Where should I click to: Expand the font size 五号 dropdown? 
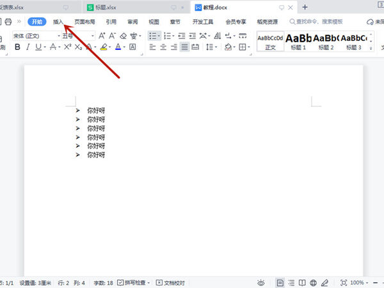pyautogui.click(x=78, y=36)
